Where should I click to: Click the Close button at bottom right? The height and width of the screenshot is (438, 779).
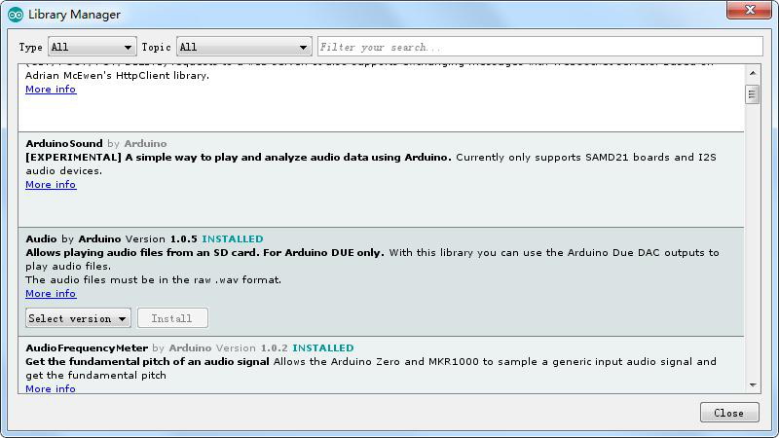click(729, 413)
